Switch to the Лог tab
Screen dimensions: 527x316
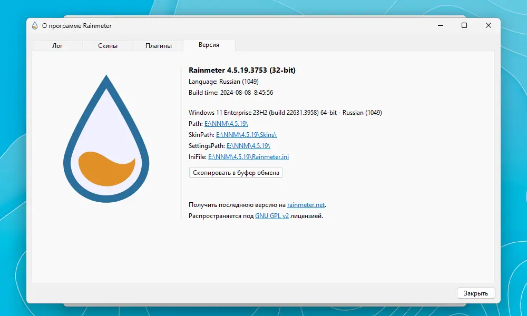coord(57,46)
